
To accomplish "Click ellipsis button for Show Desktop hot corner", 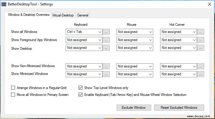I will coord(201,48).
